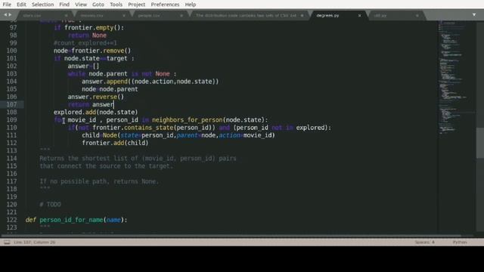Click the Line 107, Column 26 status text
Screen dimensions: 484x272
34,243
